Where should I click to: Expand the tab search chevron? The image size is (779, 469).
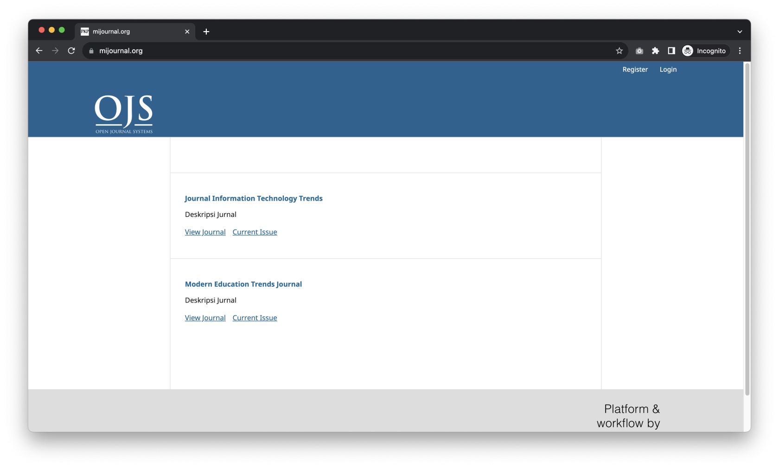pos(740,32)
